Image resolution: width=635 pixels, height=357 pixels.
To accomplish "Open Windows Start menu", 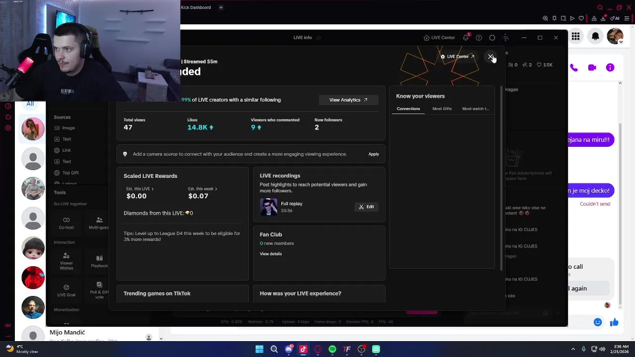I will pos(259,349).
